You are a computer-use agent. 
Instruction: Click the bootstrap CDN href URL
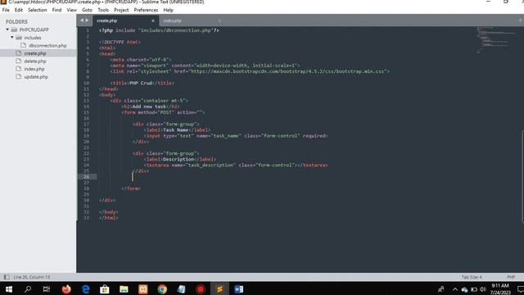[x=287, y=71]
